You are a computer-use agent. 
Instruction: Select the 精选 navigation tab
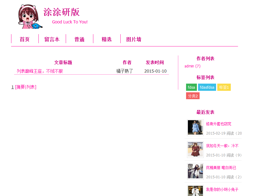pyautogui.click(x=107, y=40)
